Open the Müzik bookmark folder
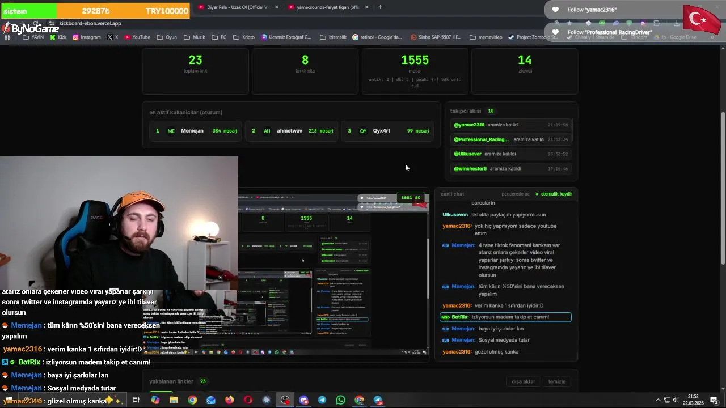Image resolution: width=726 pixels, height=408 pixels. point(195,37)
